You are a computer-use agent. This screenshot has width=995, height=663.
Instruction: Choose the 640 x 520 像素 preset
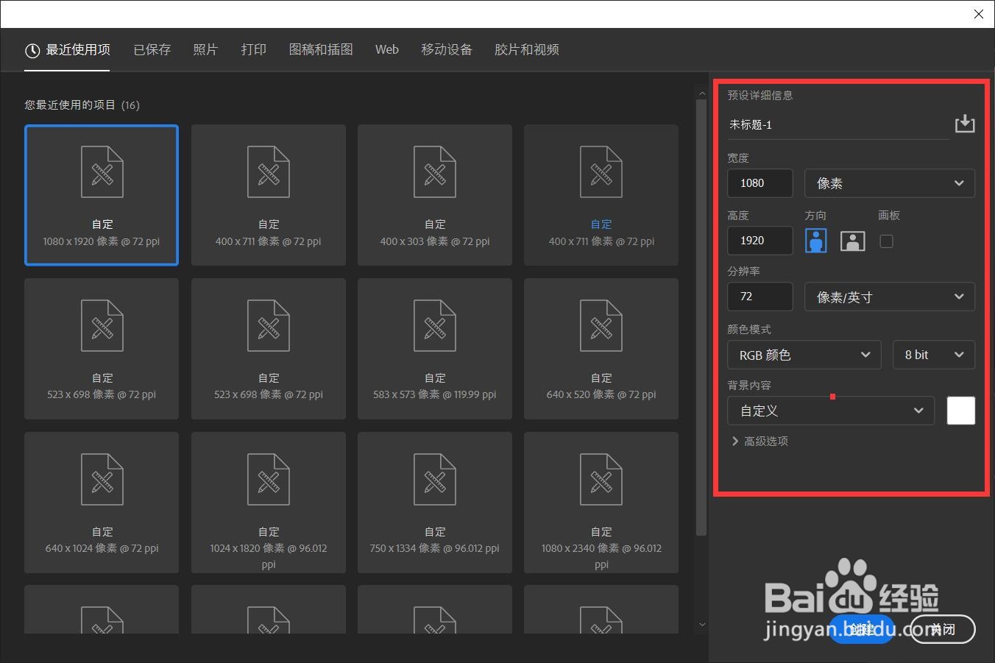pos(601,349)
